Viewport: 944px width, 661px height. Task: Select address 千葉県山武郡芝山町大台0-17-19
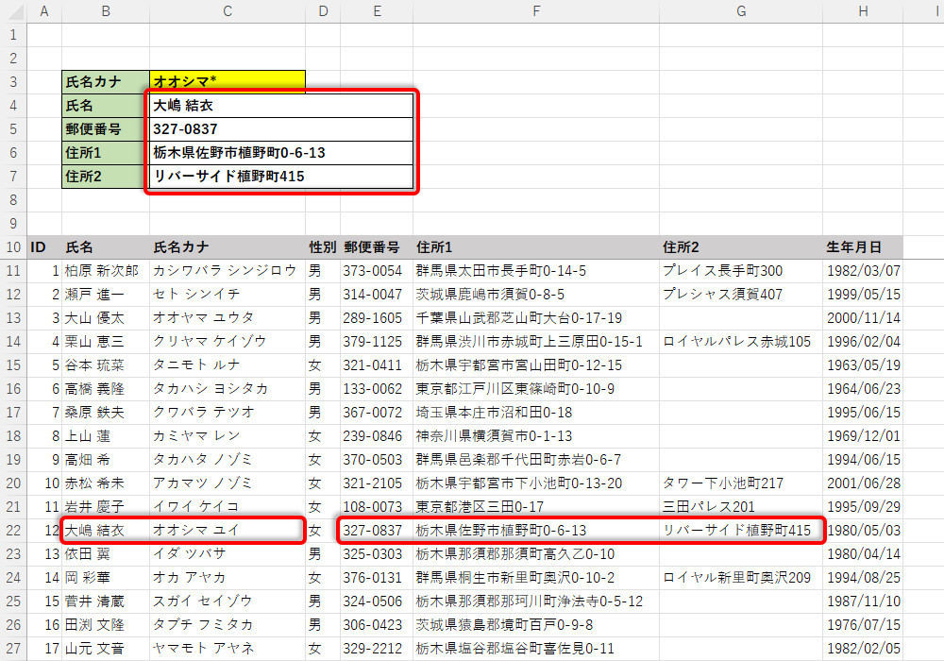(x=536, y=318)
